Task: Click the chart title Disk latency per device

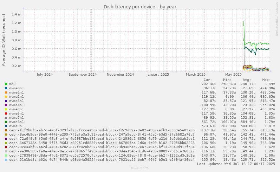Action: click(x=140, y=7)
